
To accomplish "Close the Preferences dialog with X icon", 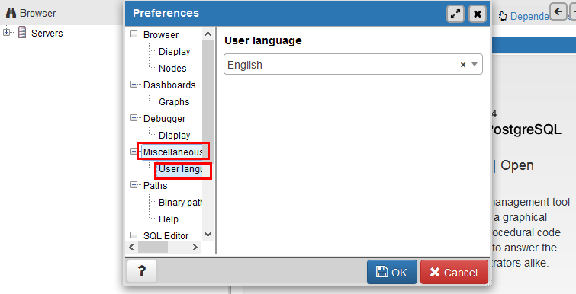I will pyautogui.click(x=477, y=14).
